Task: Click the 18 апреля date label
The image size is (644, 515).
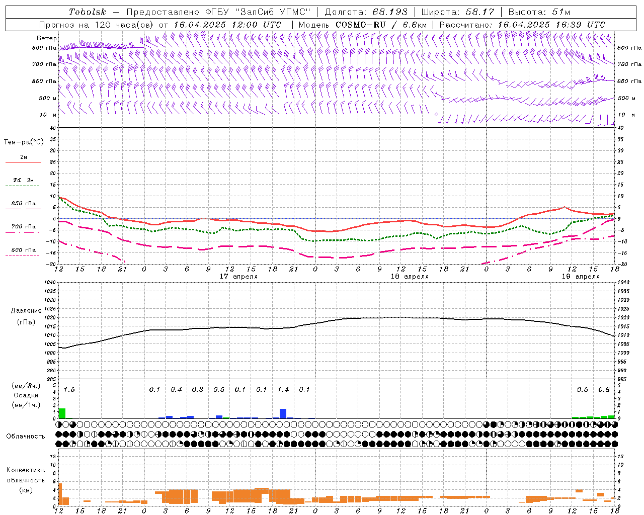Action: (410, 277)
